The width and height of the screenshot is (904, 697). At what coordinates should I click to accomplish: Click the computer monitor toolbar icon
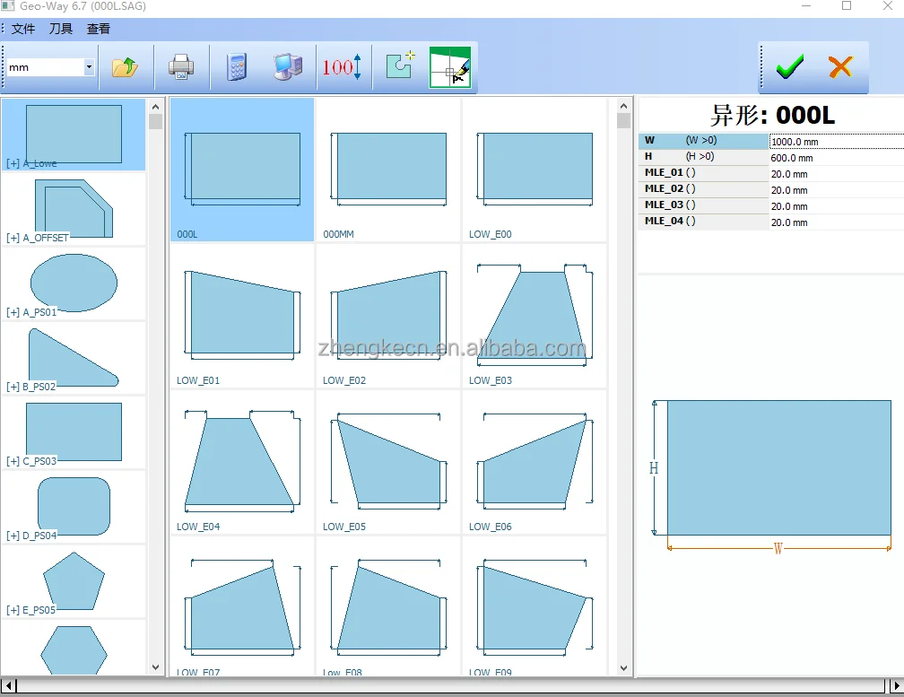coord(287,67)
